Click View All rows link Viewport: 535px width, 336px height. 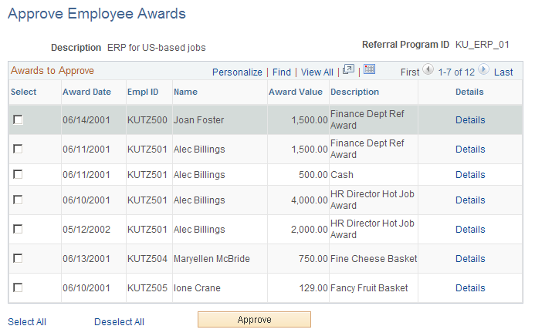(x=317, y=72)
